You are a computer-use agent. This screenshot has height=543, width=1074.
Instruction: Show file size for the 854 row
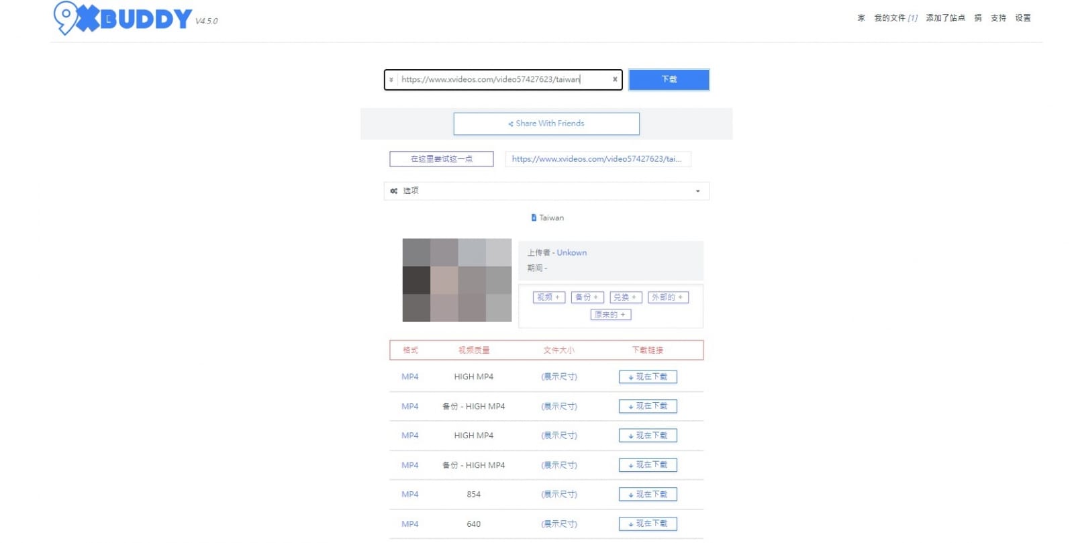[x=559, y=495]
